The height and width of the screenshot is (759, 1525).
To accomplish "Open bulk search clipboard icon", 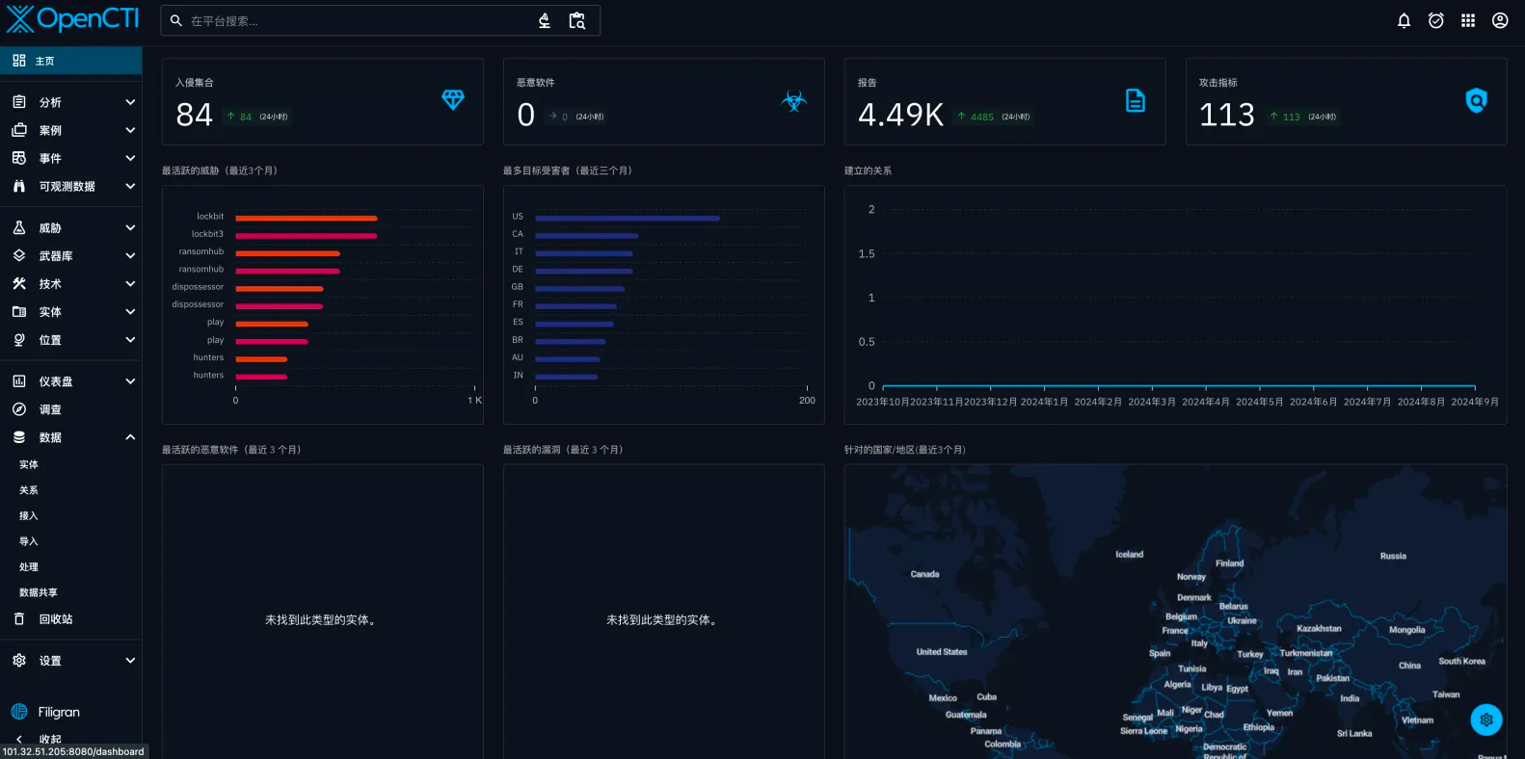I will [577, 20].
